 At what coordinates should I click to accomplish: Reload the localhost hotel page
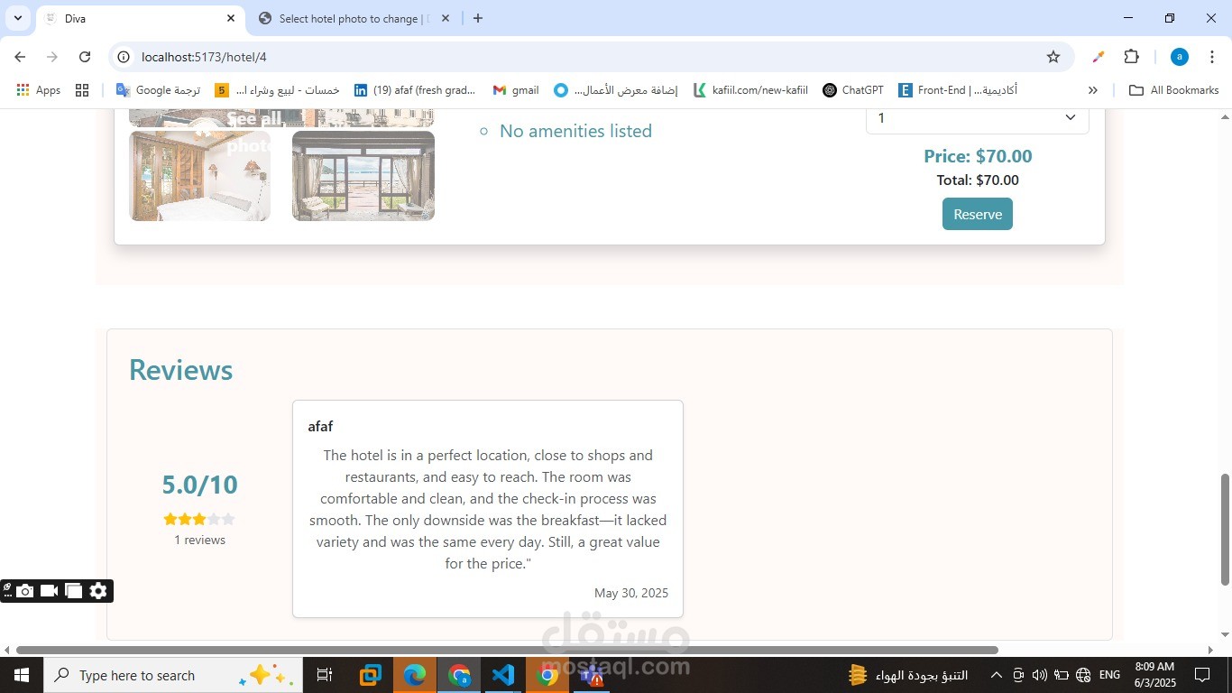pyautogui.click(x=85, y=57)
